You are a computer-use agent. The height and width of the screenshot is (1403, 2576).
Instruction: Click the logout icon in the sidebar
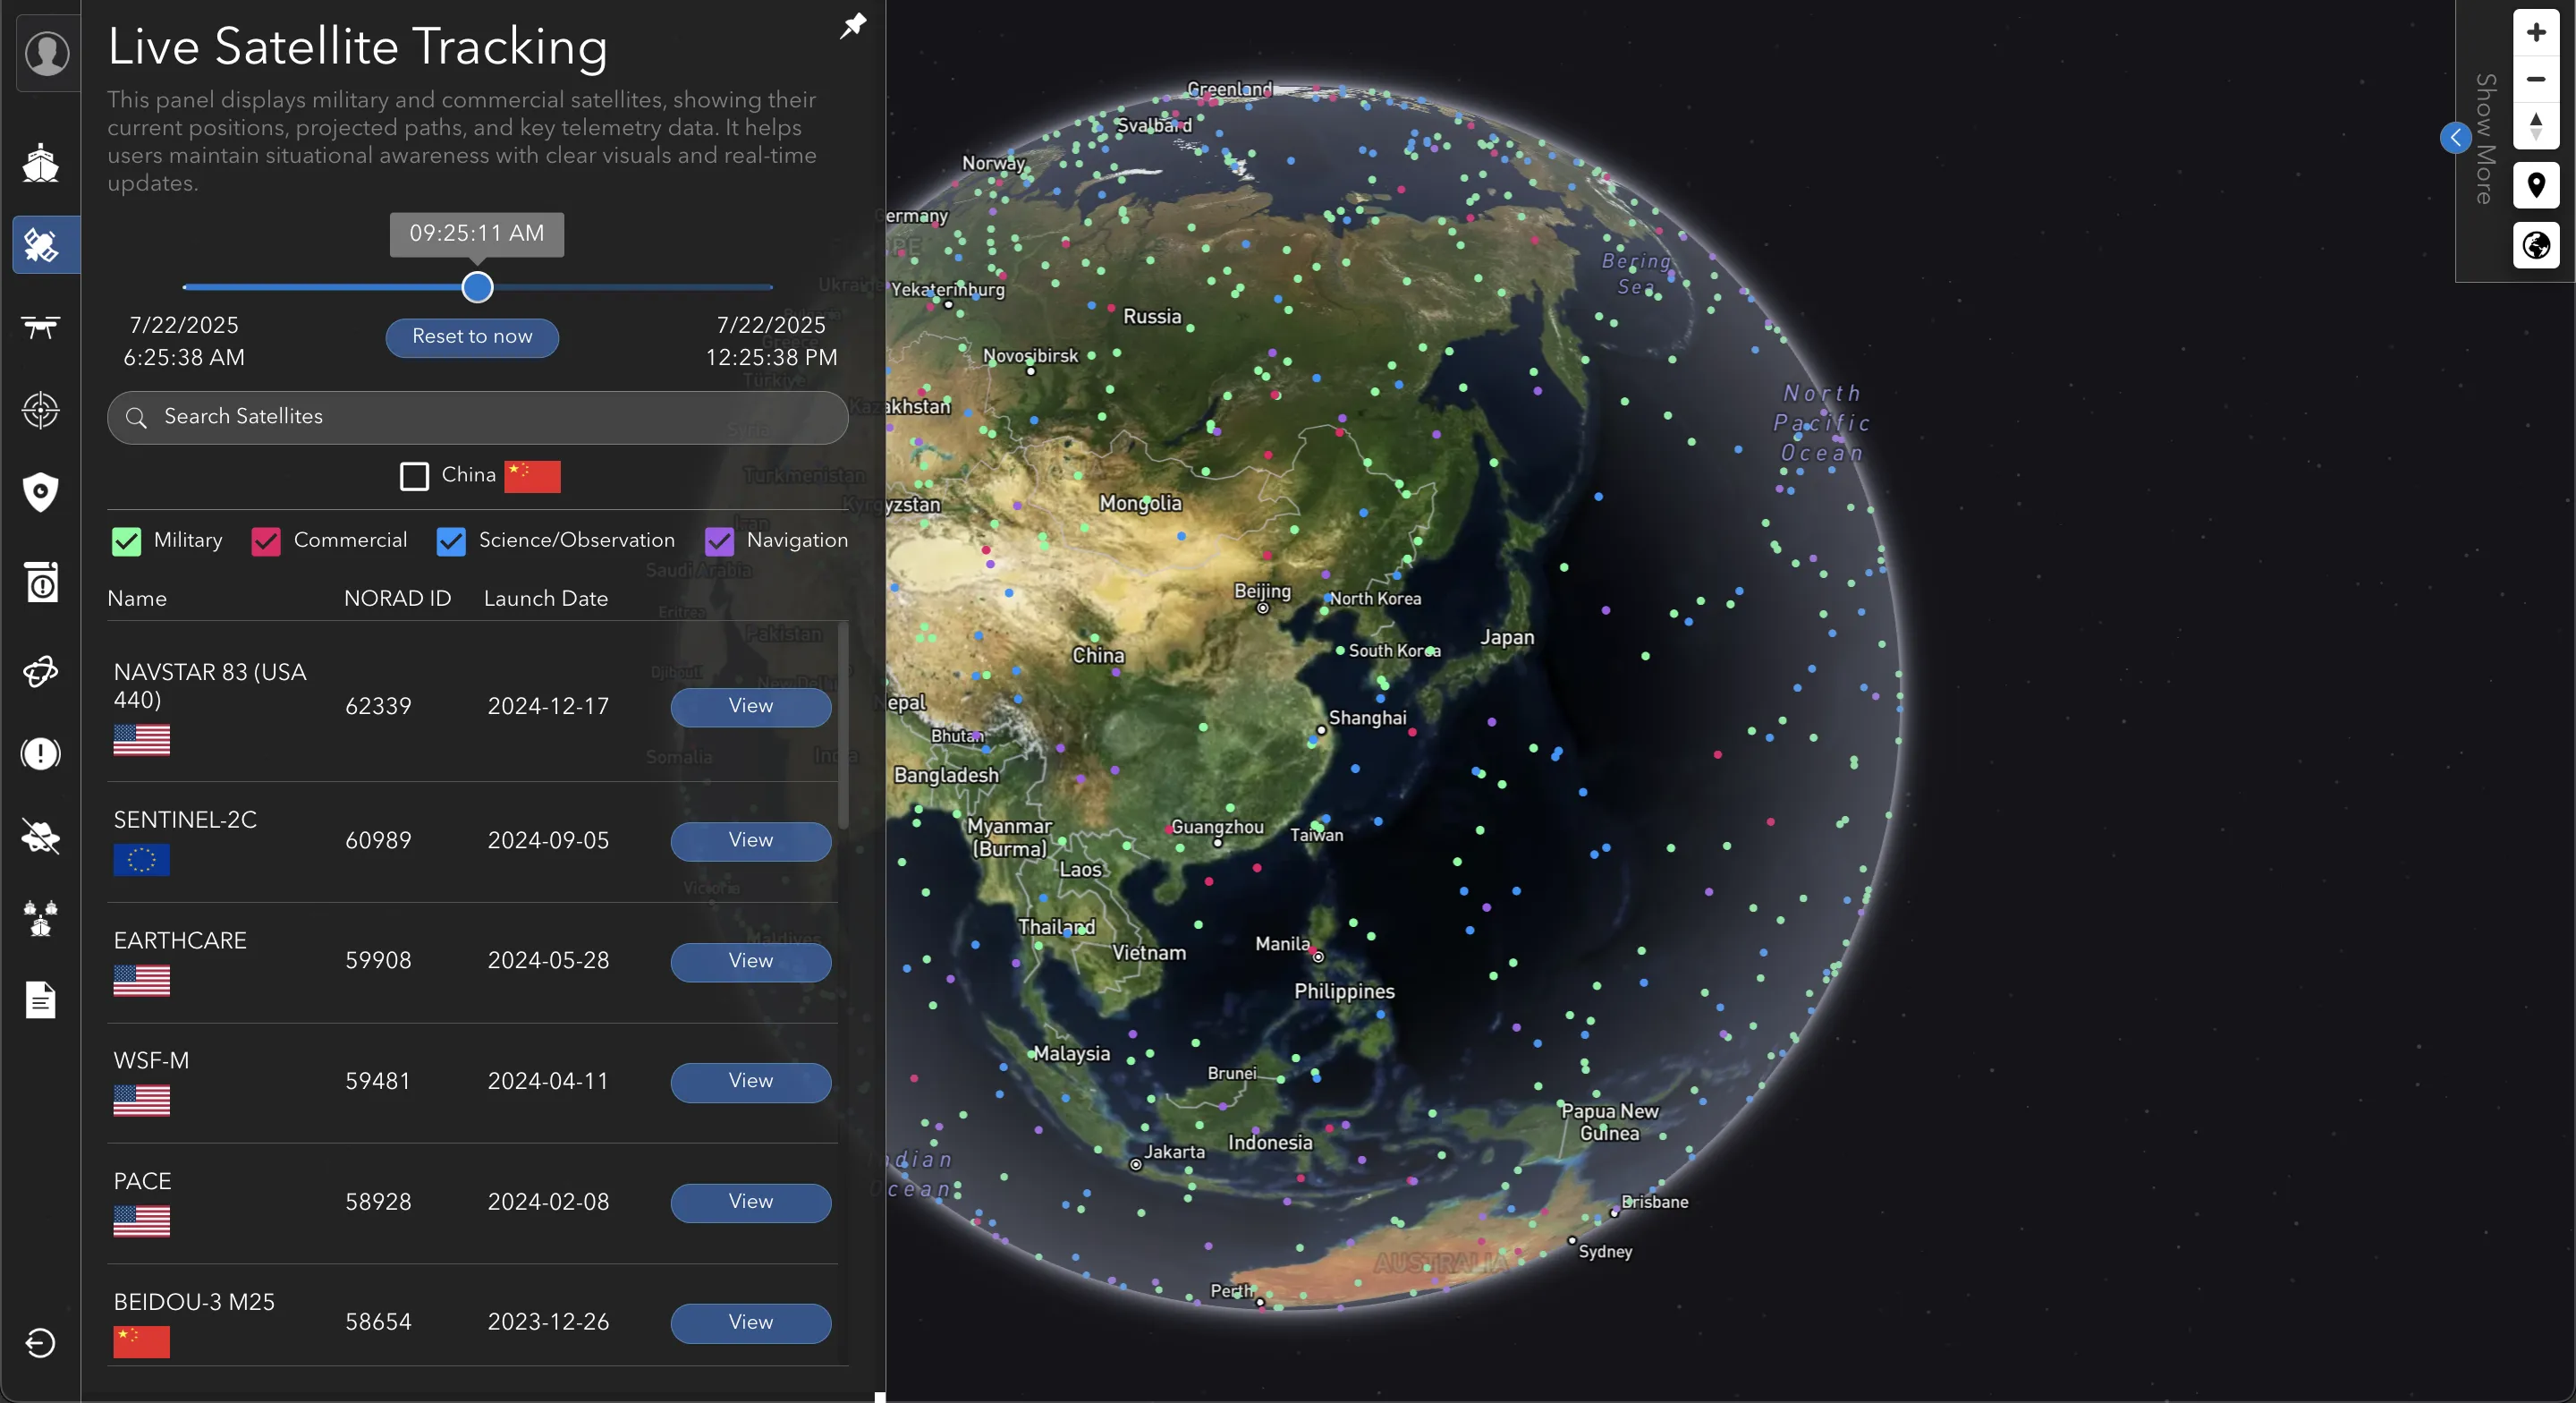(x=41, y=1343)
